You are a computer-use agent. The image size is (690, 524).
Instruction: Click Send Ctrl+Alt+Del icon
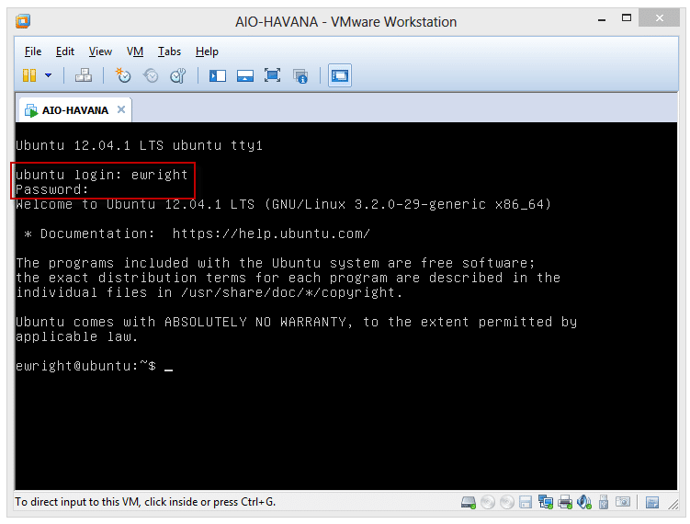point(84,75)
